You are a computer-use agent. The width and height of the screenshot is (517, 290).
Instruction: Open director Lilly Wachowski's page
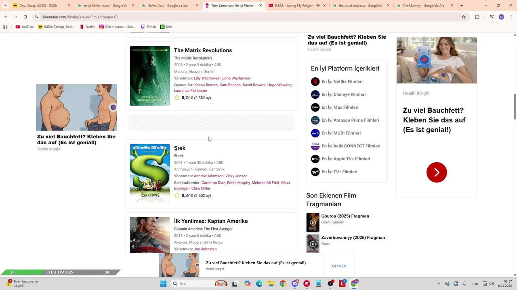(x=207, y=78)
